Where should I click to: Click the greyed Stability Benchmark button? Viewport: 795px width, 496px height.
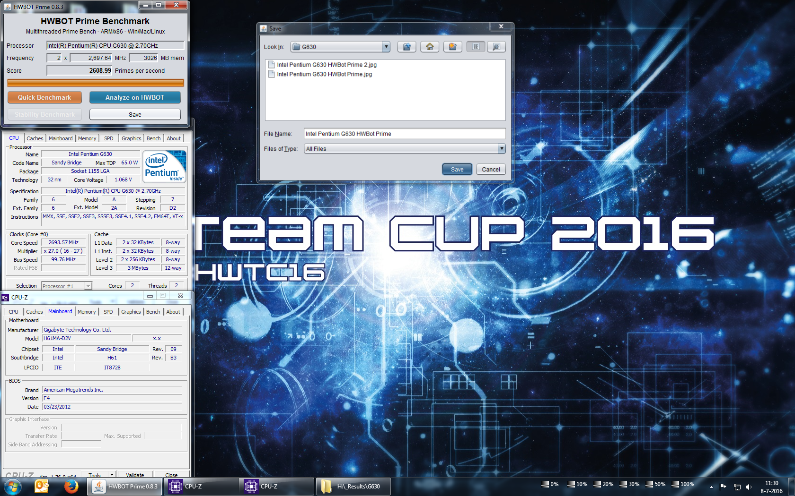tap(44, 114)
